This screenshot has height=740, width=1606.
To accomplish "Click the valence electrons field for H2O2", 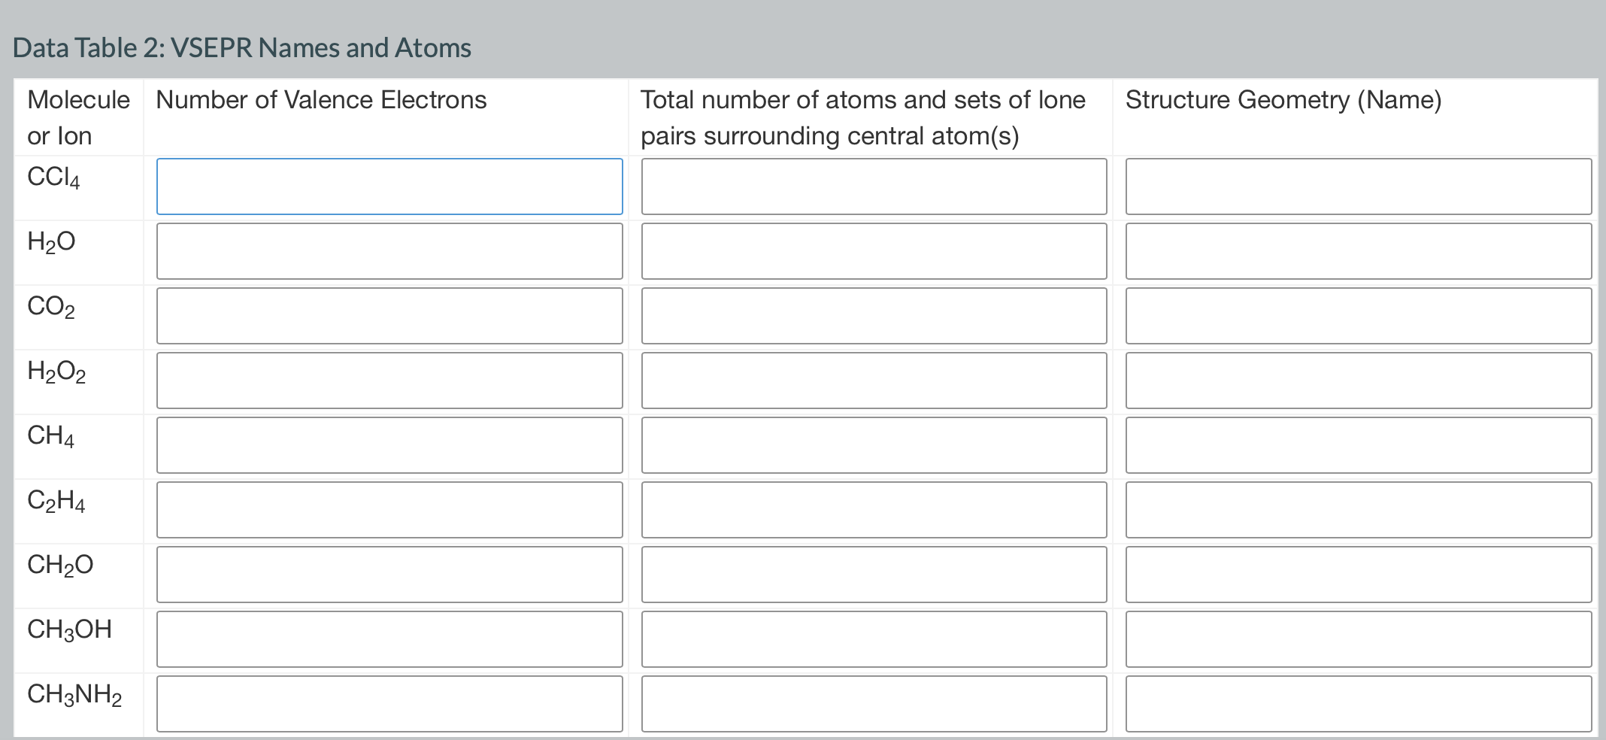I will pyautogui.click(x=389, y=380).
